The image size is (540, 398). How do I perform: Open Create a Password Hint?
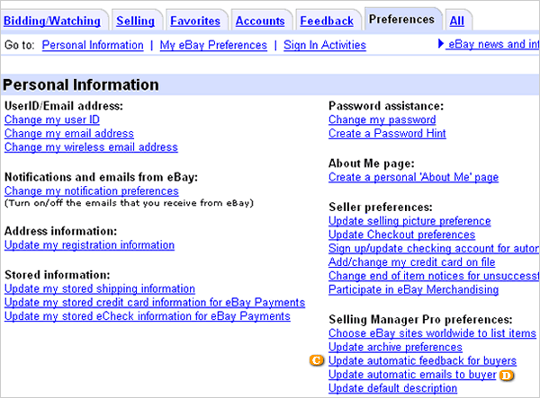click(387, 133)
